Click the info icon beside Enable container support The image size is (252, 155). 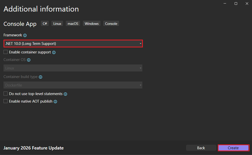[54, 52]
